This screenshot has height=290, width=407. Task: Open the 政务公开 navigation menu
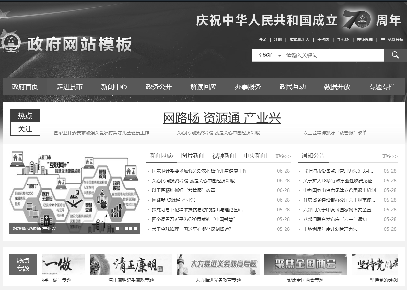click(x=159, y=87)
